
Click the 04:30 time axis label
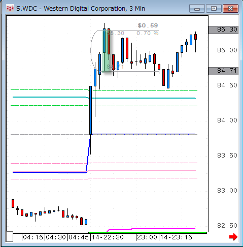[x=56, y=237]
